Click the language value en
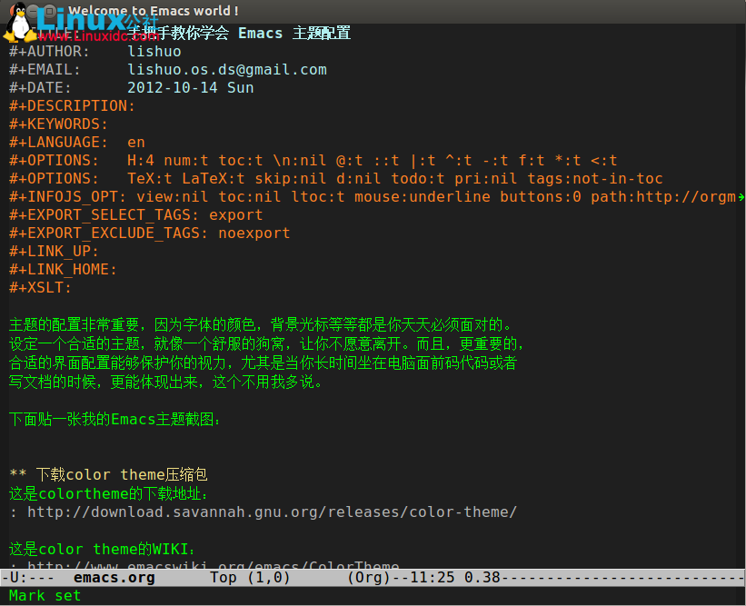746x606 pixels. [x=136, y=143]
